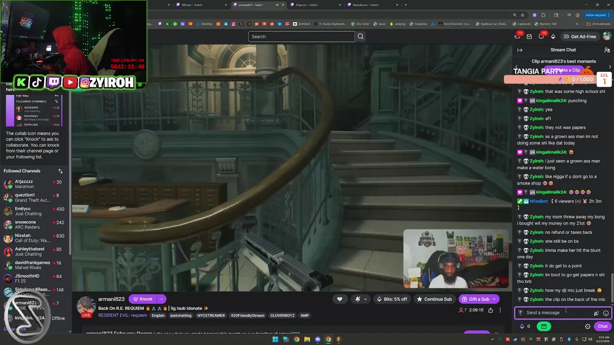Open channel points balance icon
Image resolution: width=614 pixels, height=345 pixels.
(522, 326)
